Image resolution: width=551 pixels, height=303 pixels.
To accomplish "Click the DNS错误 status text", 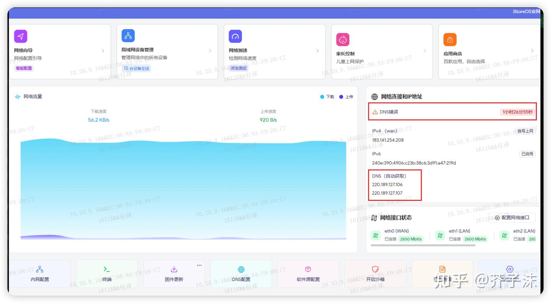I will [389, 112].
